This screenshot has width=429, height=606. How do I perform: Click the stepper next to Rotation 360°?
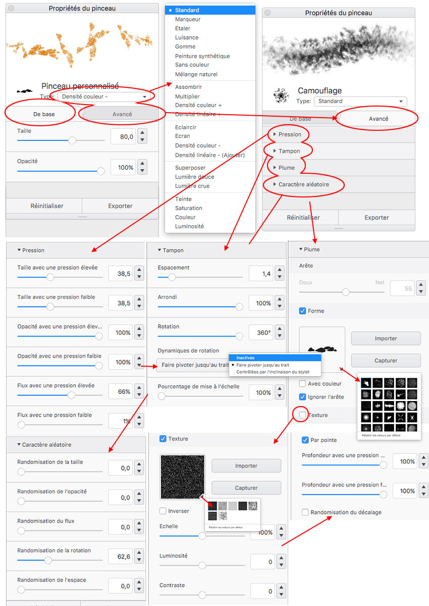pos(280,333)
